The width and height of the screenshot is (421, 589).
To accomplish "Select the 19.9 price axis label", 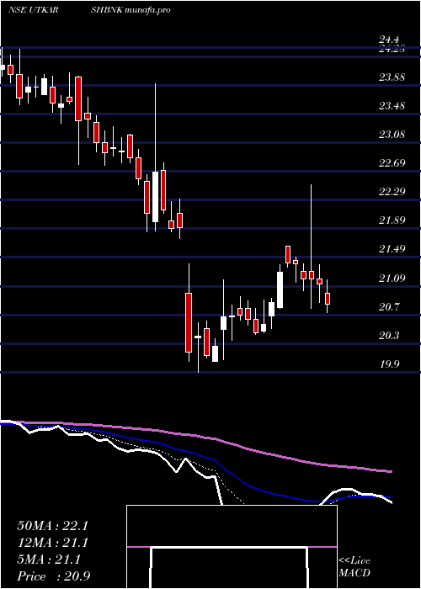I will coord(389,363).
